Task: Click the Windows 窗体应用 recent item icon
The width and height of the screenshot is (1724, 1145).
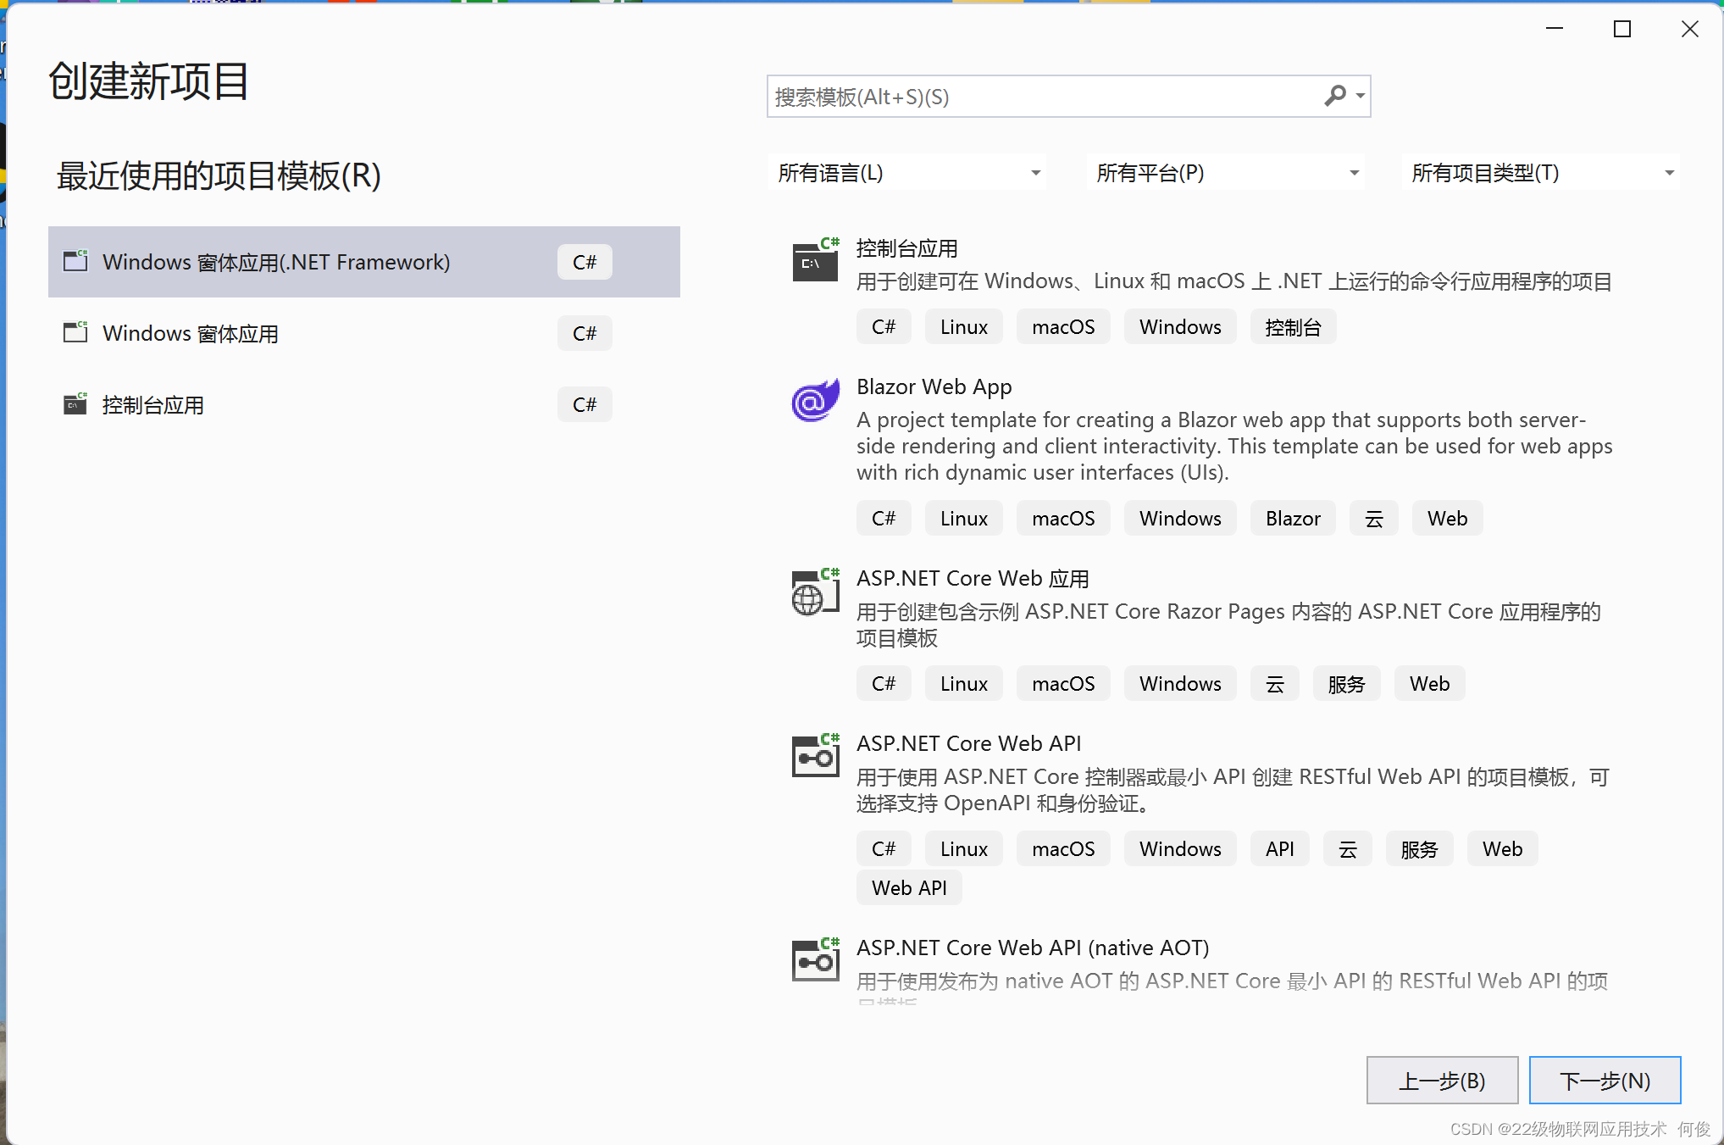Action: click(75, 331)
